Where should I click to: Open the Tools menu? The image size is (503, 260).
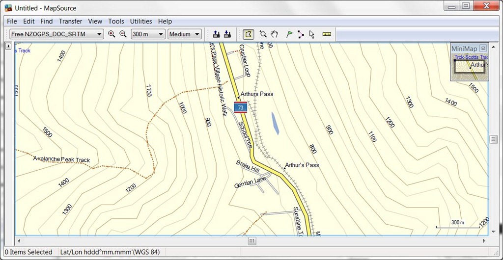pos(116,21)
